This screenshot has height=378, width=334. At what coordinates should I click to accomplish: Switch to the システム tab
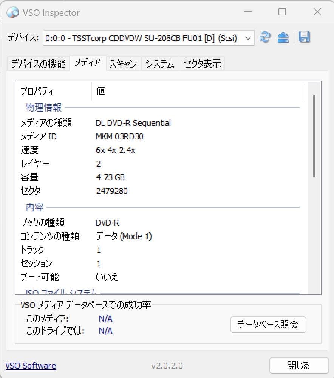(x=159, y=63)
